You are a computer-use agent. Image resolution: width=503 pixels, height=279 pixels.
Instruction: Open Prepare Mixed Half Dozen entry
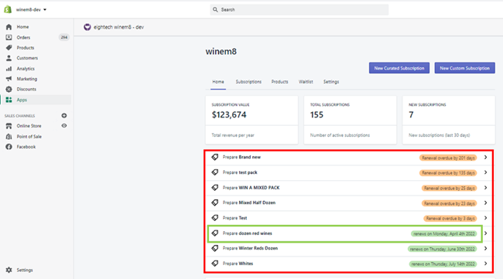tap(349, 202)
